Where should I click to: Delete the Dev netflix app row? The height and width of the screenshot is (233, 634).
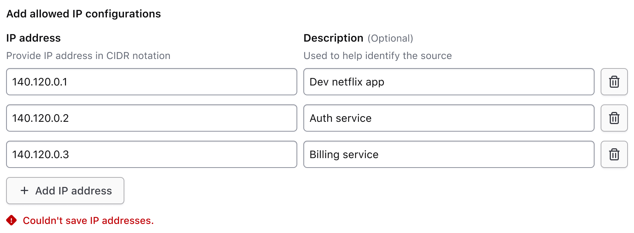[x=614, y=82]
